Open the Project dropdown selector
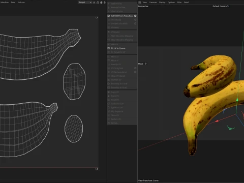244x183 pixels. pos(85,3)
